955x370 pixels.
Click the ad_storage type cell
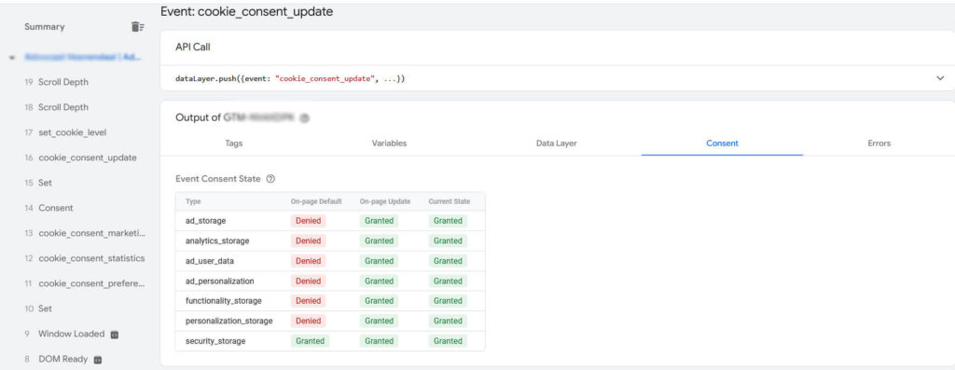205,221
